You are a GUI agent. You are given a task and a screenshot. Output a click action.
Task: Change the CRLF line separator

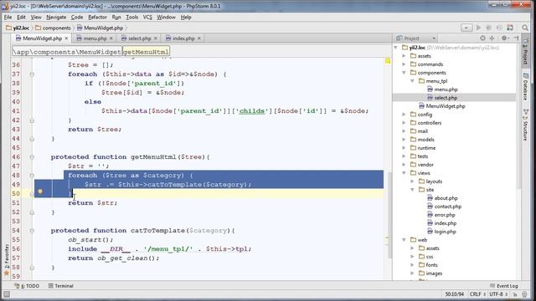point(477,293)
